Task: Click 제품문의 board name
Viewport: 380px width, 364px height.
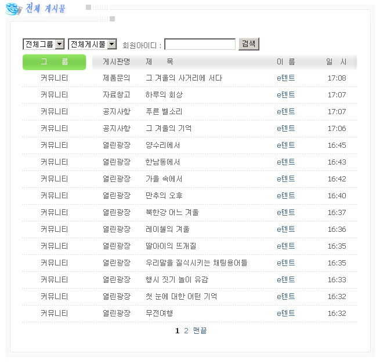Action: pyautogui.click(x=117, y=78)
